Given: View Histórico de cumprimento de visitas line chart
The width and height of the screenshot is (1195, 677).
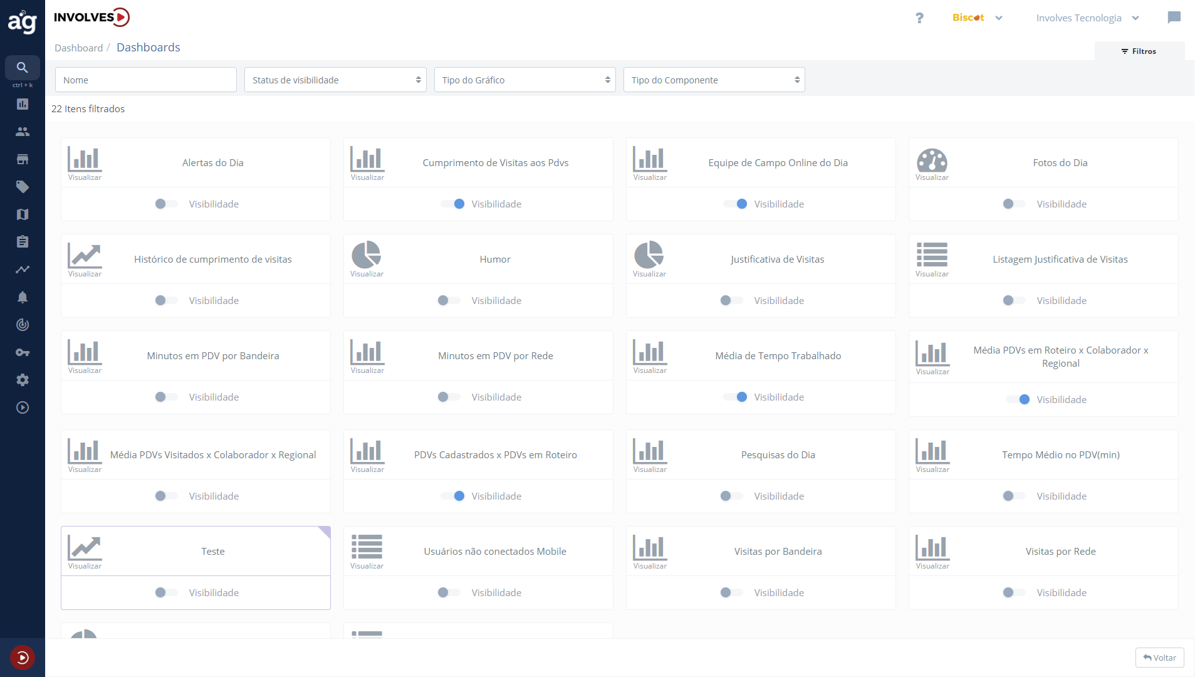Looking at the screenshot, I should tap(85, 256).
